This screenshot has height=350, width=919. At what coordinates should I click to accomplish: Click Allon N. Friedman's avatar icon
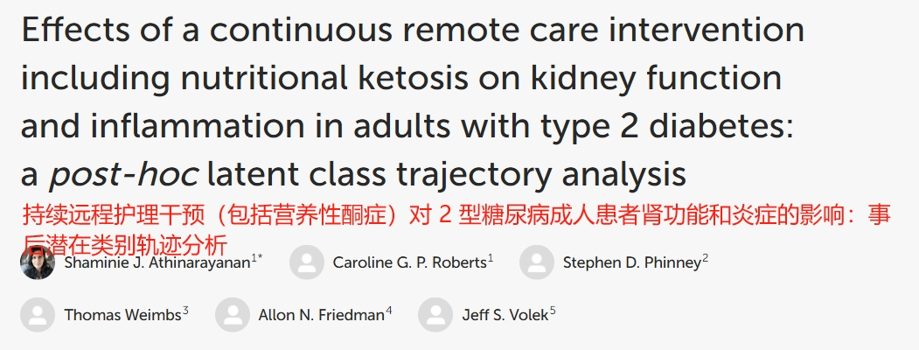[x=233, y=315]
